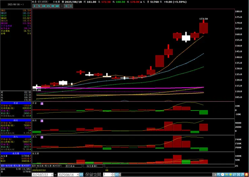The image size is (249, 177).
Task: Click the screenshot capture icon
Action: click(x=238, y=174)
